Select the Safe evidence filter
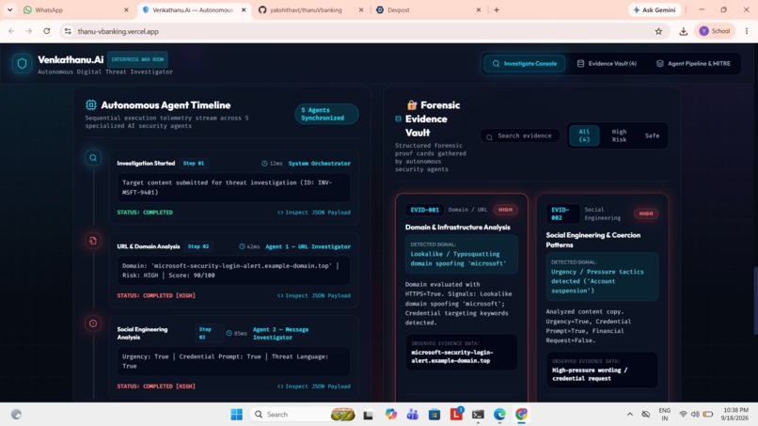 [x=652, y=135]
